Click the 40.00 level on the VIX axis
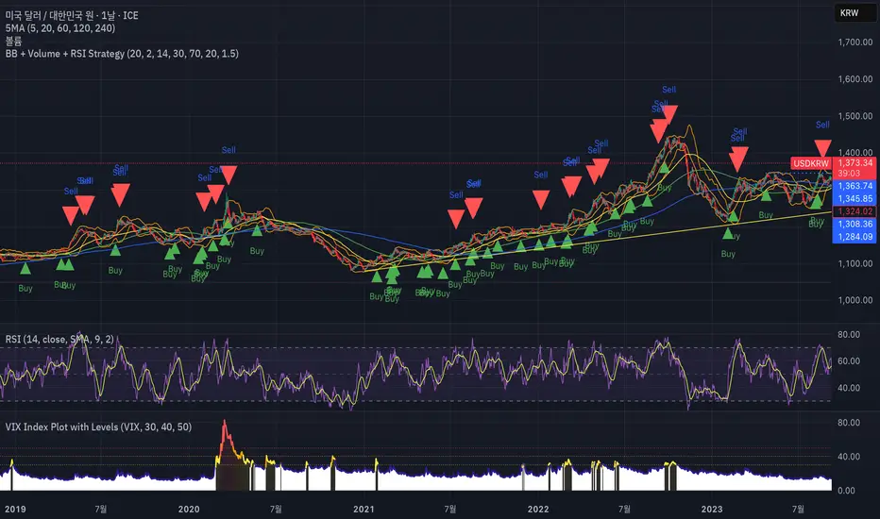The height and width of the screenshot is (519, 880). point(849,457)
